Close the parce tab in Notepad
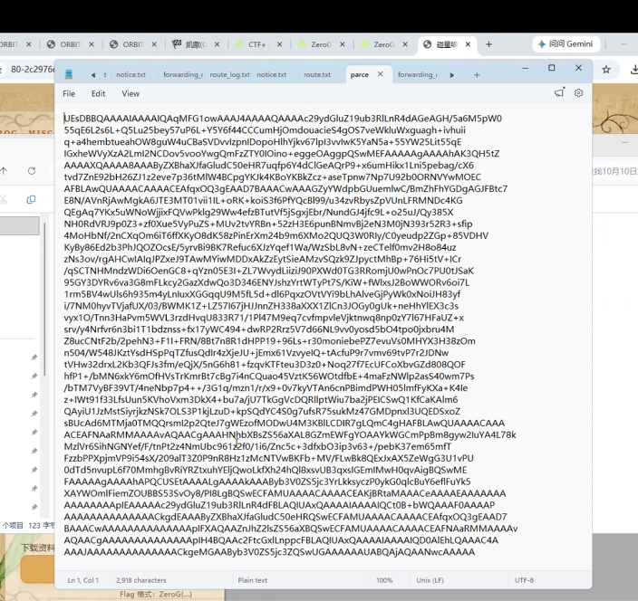638x601 pixels. 380,74
